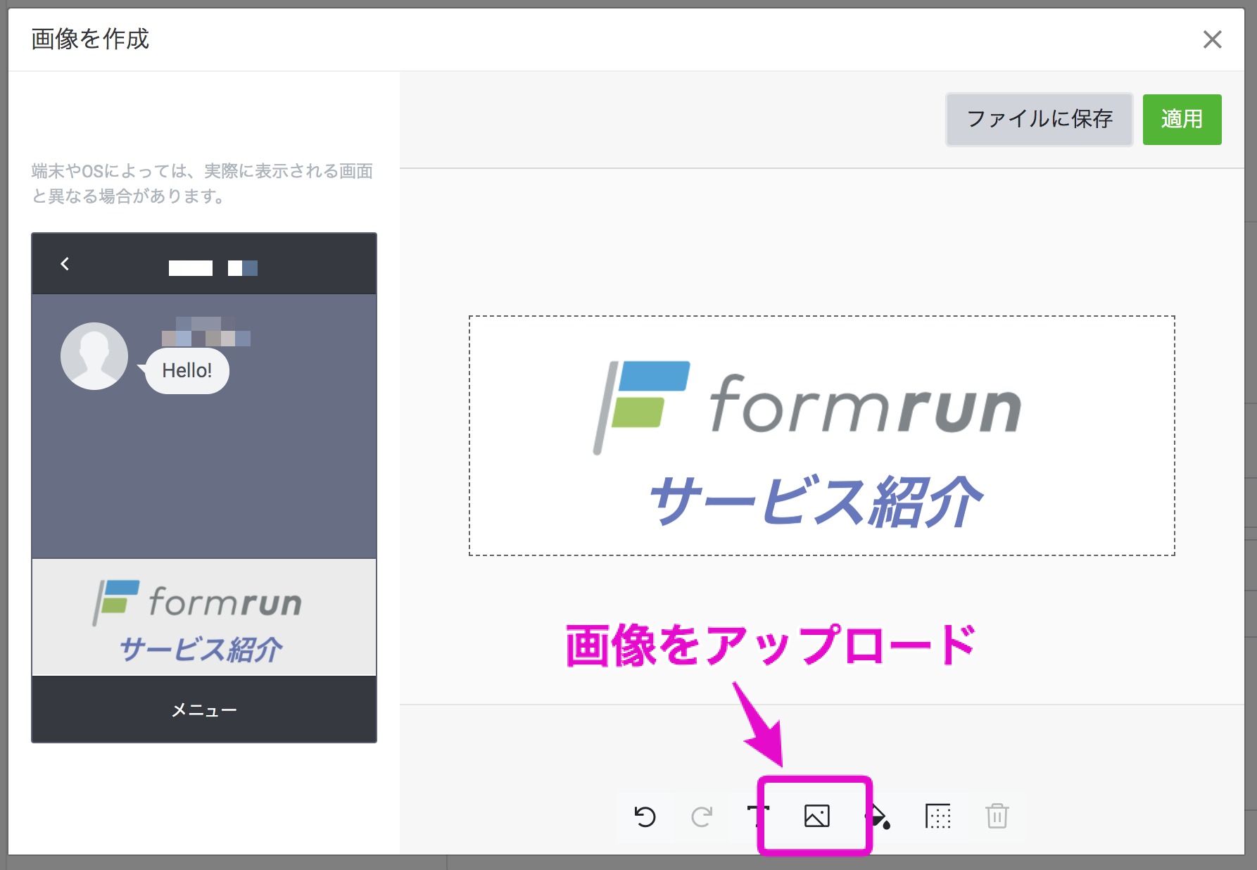The height and width of the screenshot is (870, 1257).
Task: Click the dotted border frame icon
Action: coord(938,817)
